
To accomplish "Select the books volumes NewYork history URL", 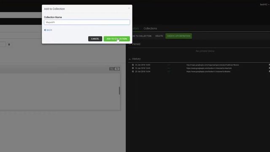I will (209, 68).
